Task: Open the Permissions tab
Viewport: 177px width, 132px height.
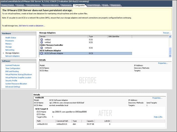Action: [x=116, y=5]
